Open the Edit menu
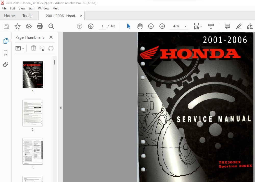Viewport: 255px width, 182px height. (x=12, y=8)
